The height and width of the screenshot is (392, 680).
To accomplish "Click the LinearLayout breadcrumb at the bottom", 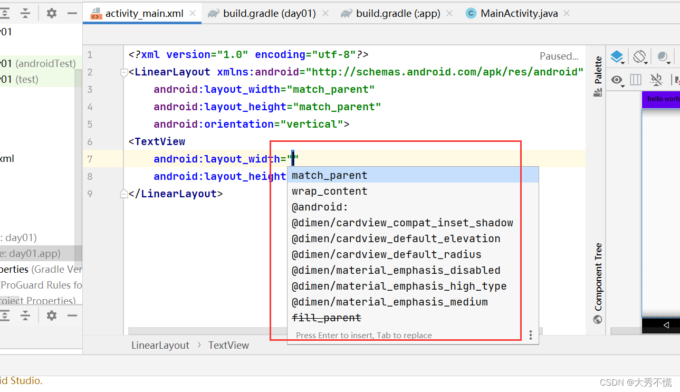I will [x=160, y=345].
